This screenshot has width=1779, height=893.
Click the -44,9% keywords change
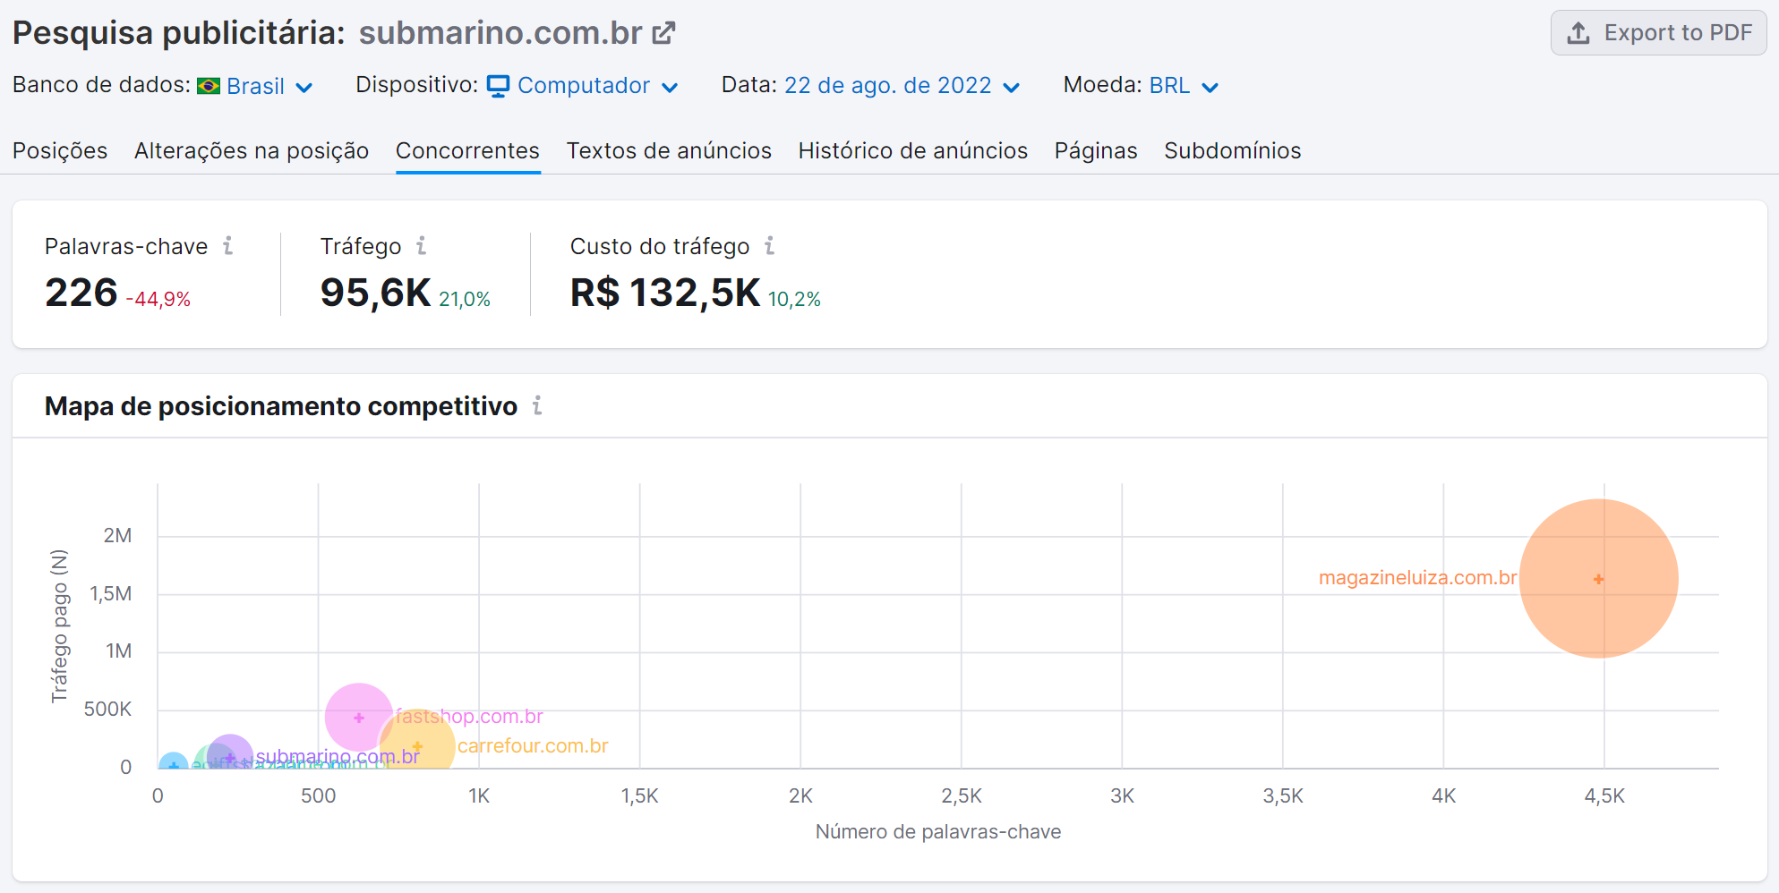[x=158, y=300]
